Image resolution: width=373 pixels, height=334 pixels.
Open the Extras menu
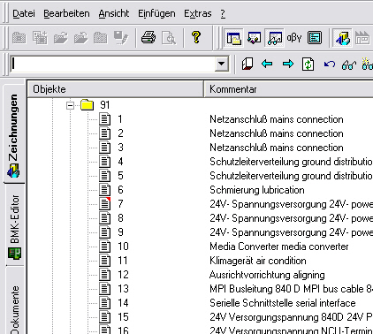point(198,13)
